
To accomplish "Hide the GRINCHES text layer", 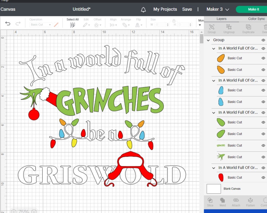I will pos(263,145).
